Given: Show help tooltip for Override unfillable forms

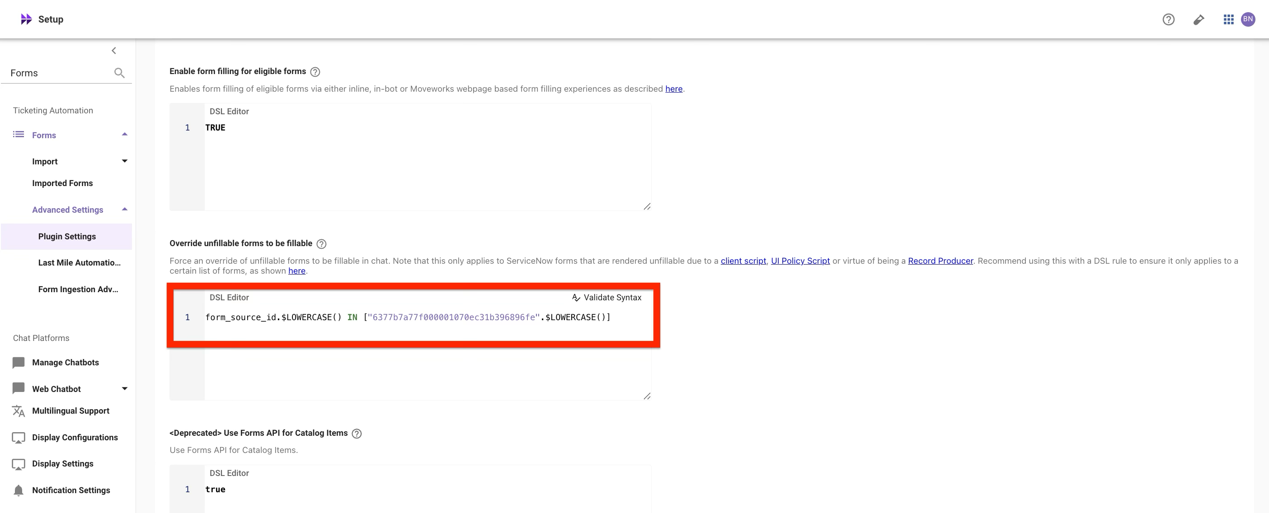Looking at the screenshot, I should point(321,244).
